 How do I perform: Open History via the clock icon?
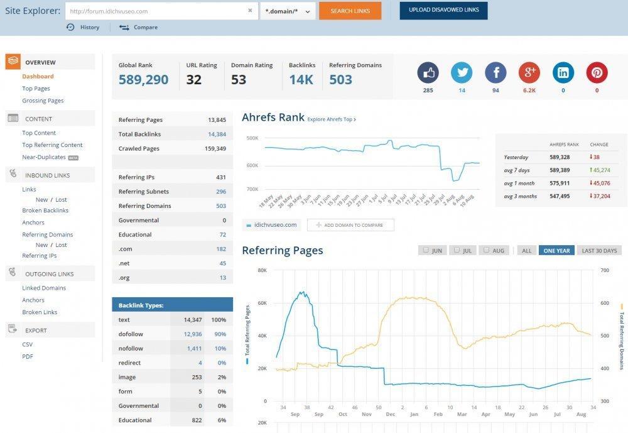pos(70,27)
